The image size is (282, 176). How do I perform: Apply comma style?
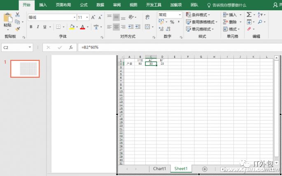[179, 22]
